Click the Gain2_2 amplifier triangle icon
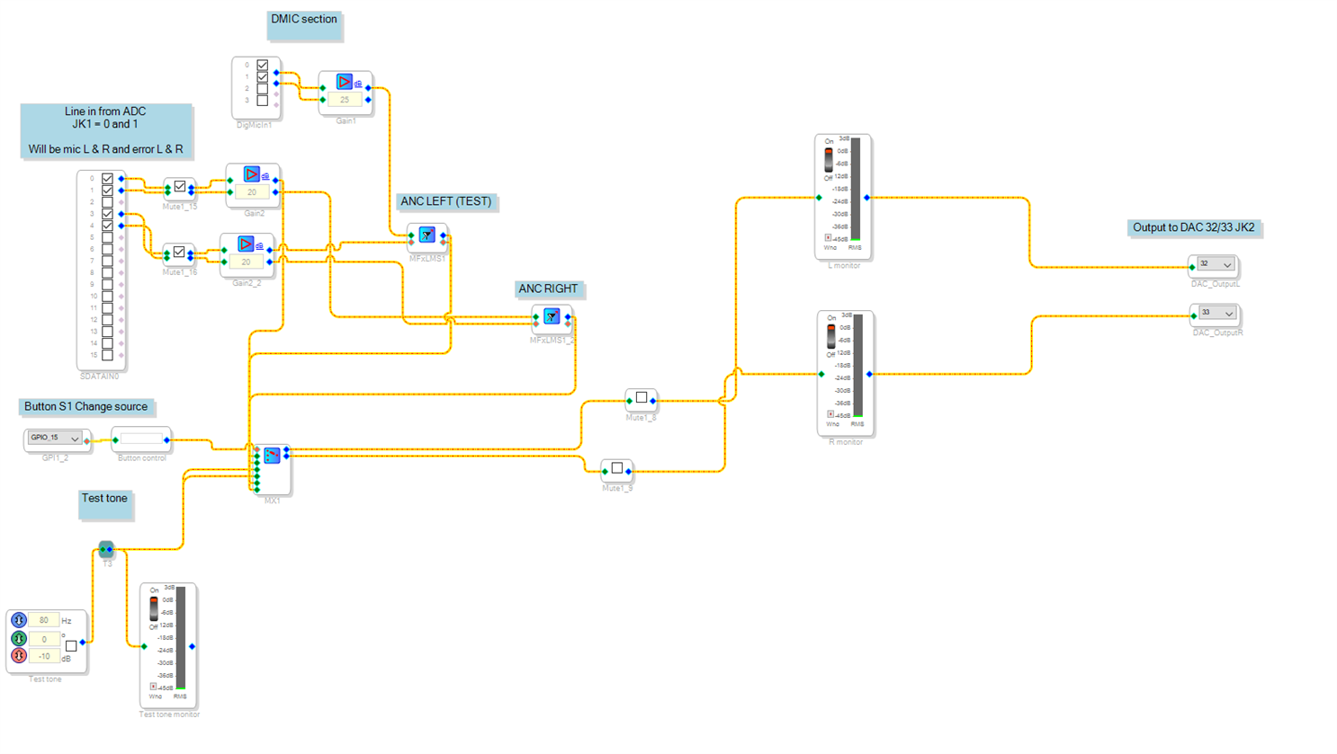The height and width of the screenshot is (754, 1337). [x=246, y=244]
